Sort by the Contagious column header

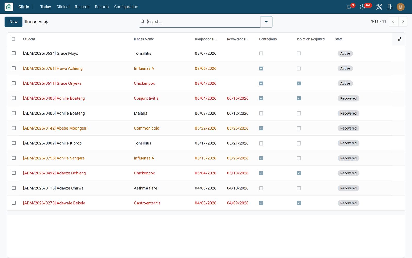(268, 39)
